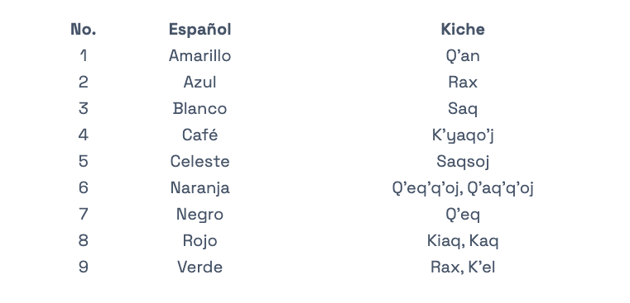Select the 'Café' cell
Viewport: 630px width, 303px height.
coord(200,135)
